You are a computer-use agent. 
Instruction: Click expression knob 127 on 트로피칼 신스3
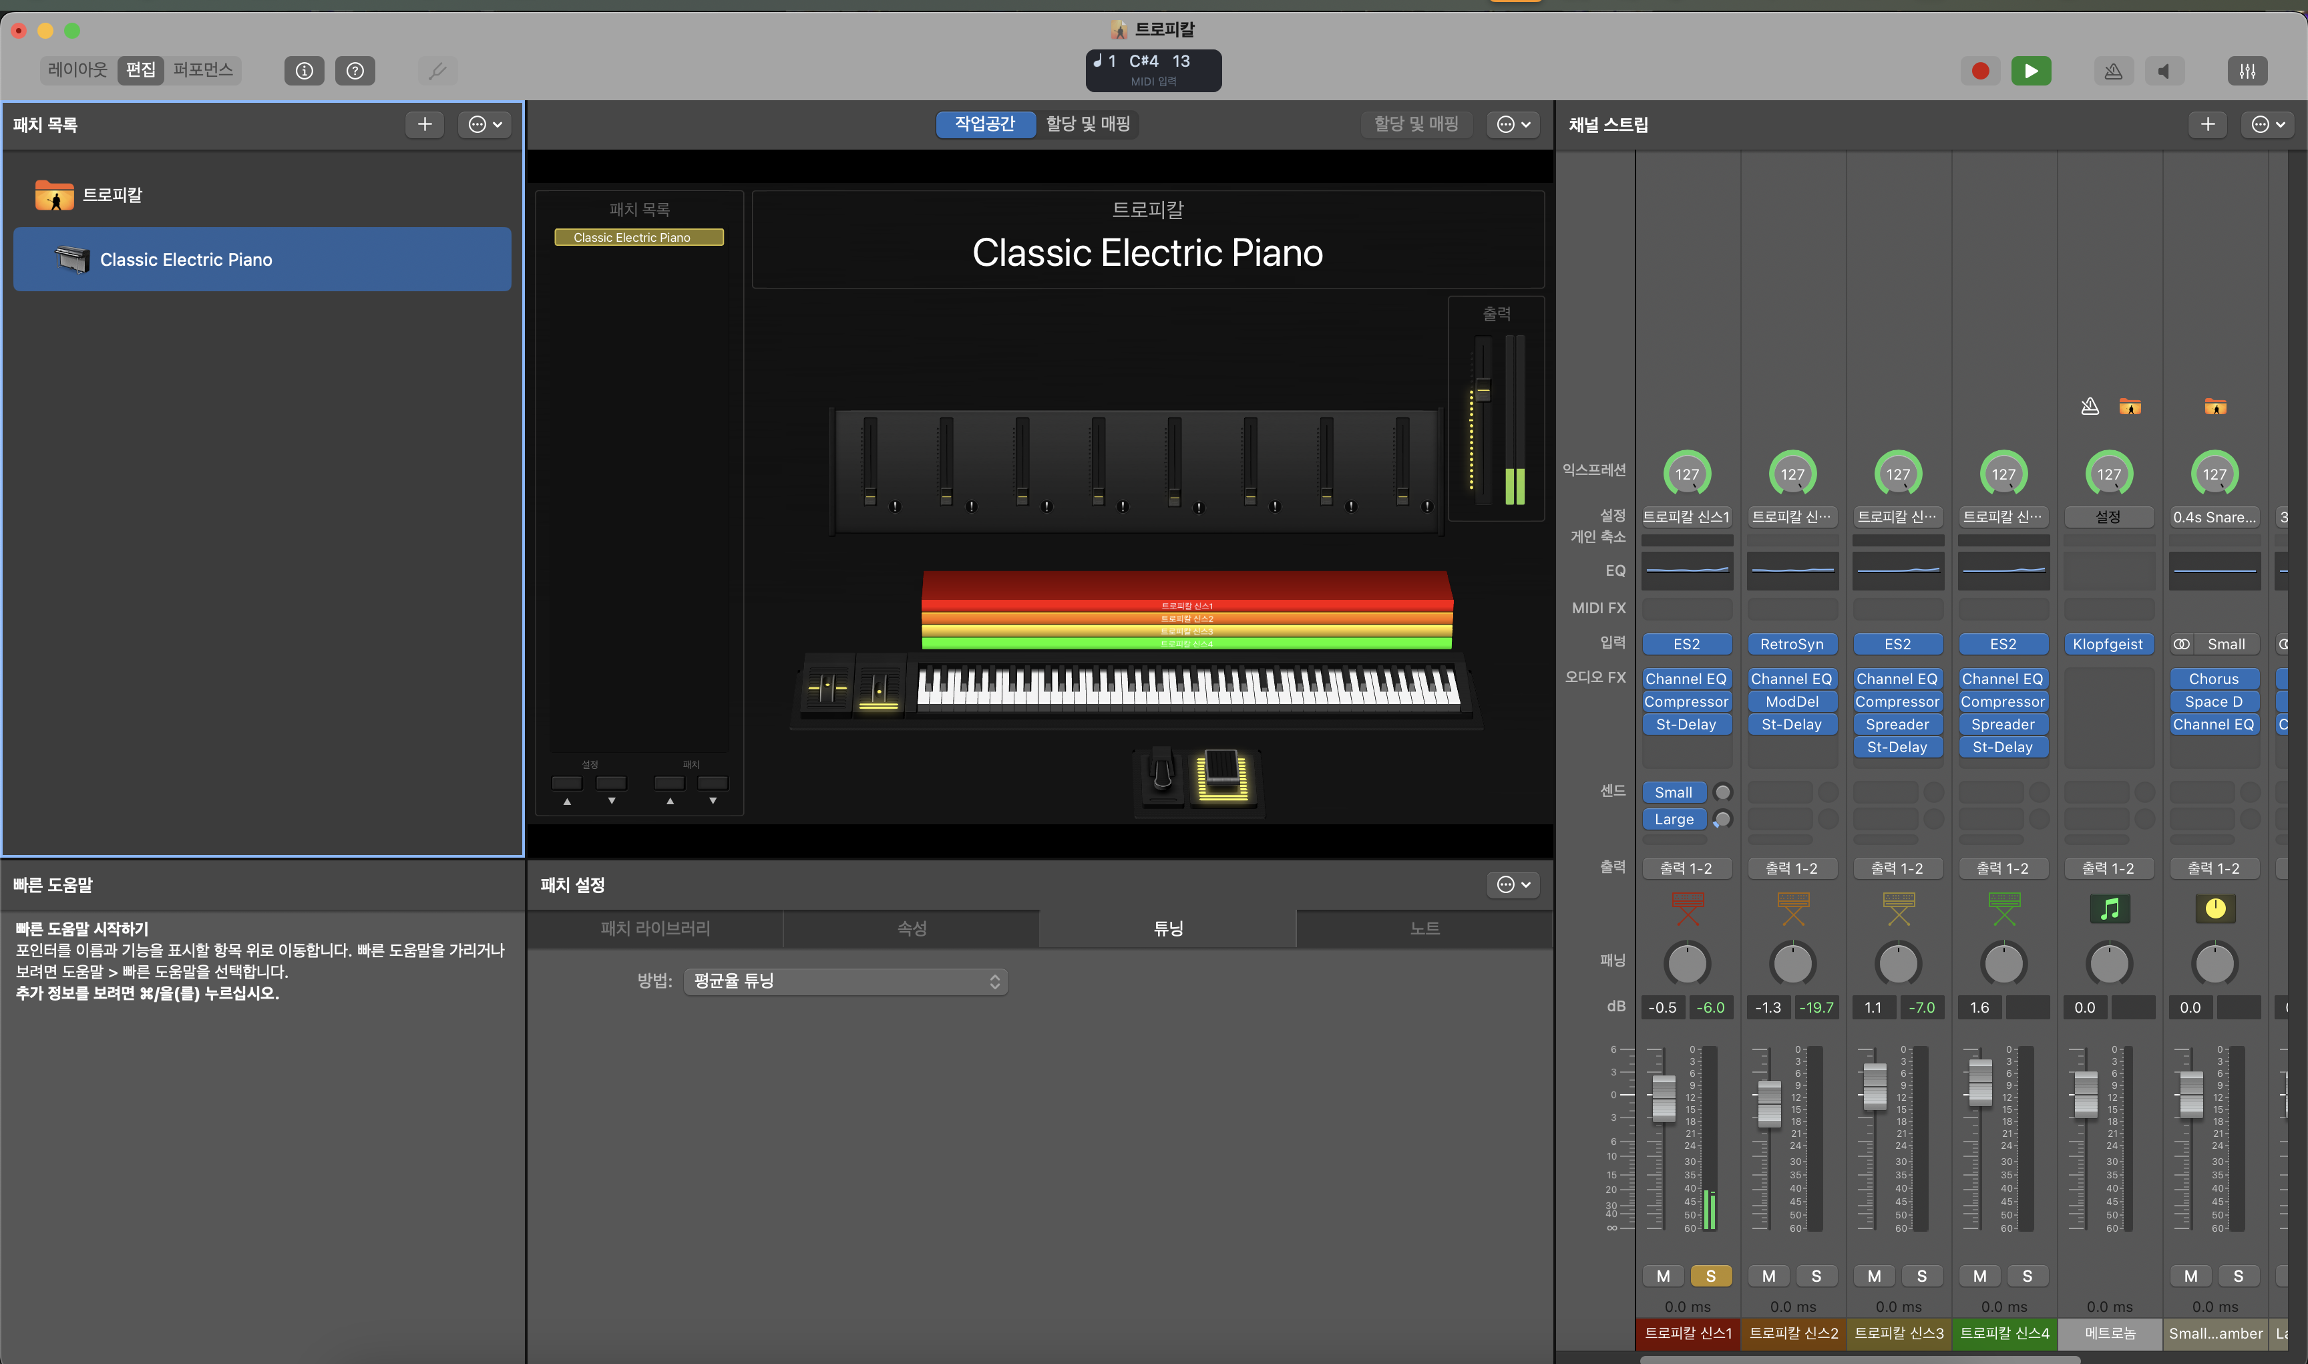click(x=1898, y=474)
